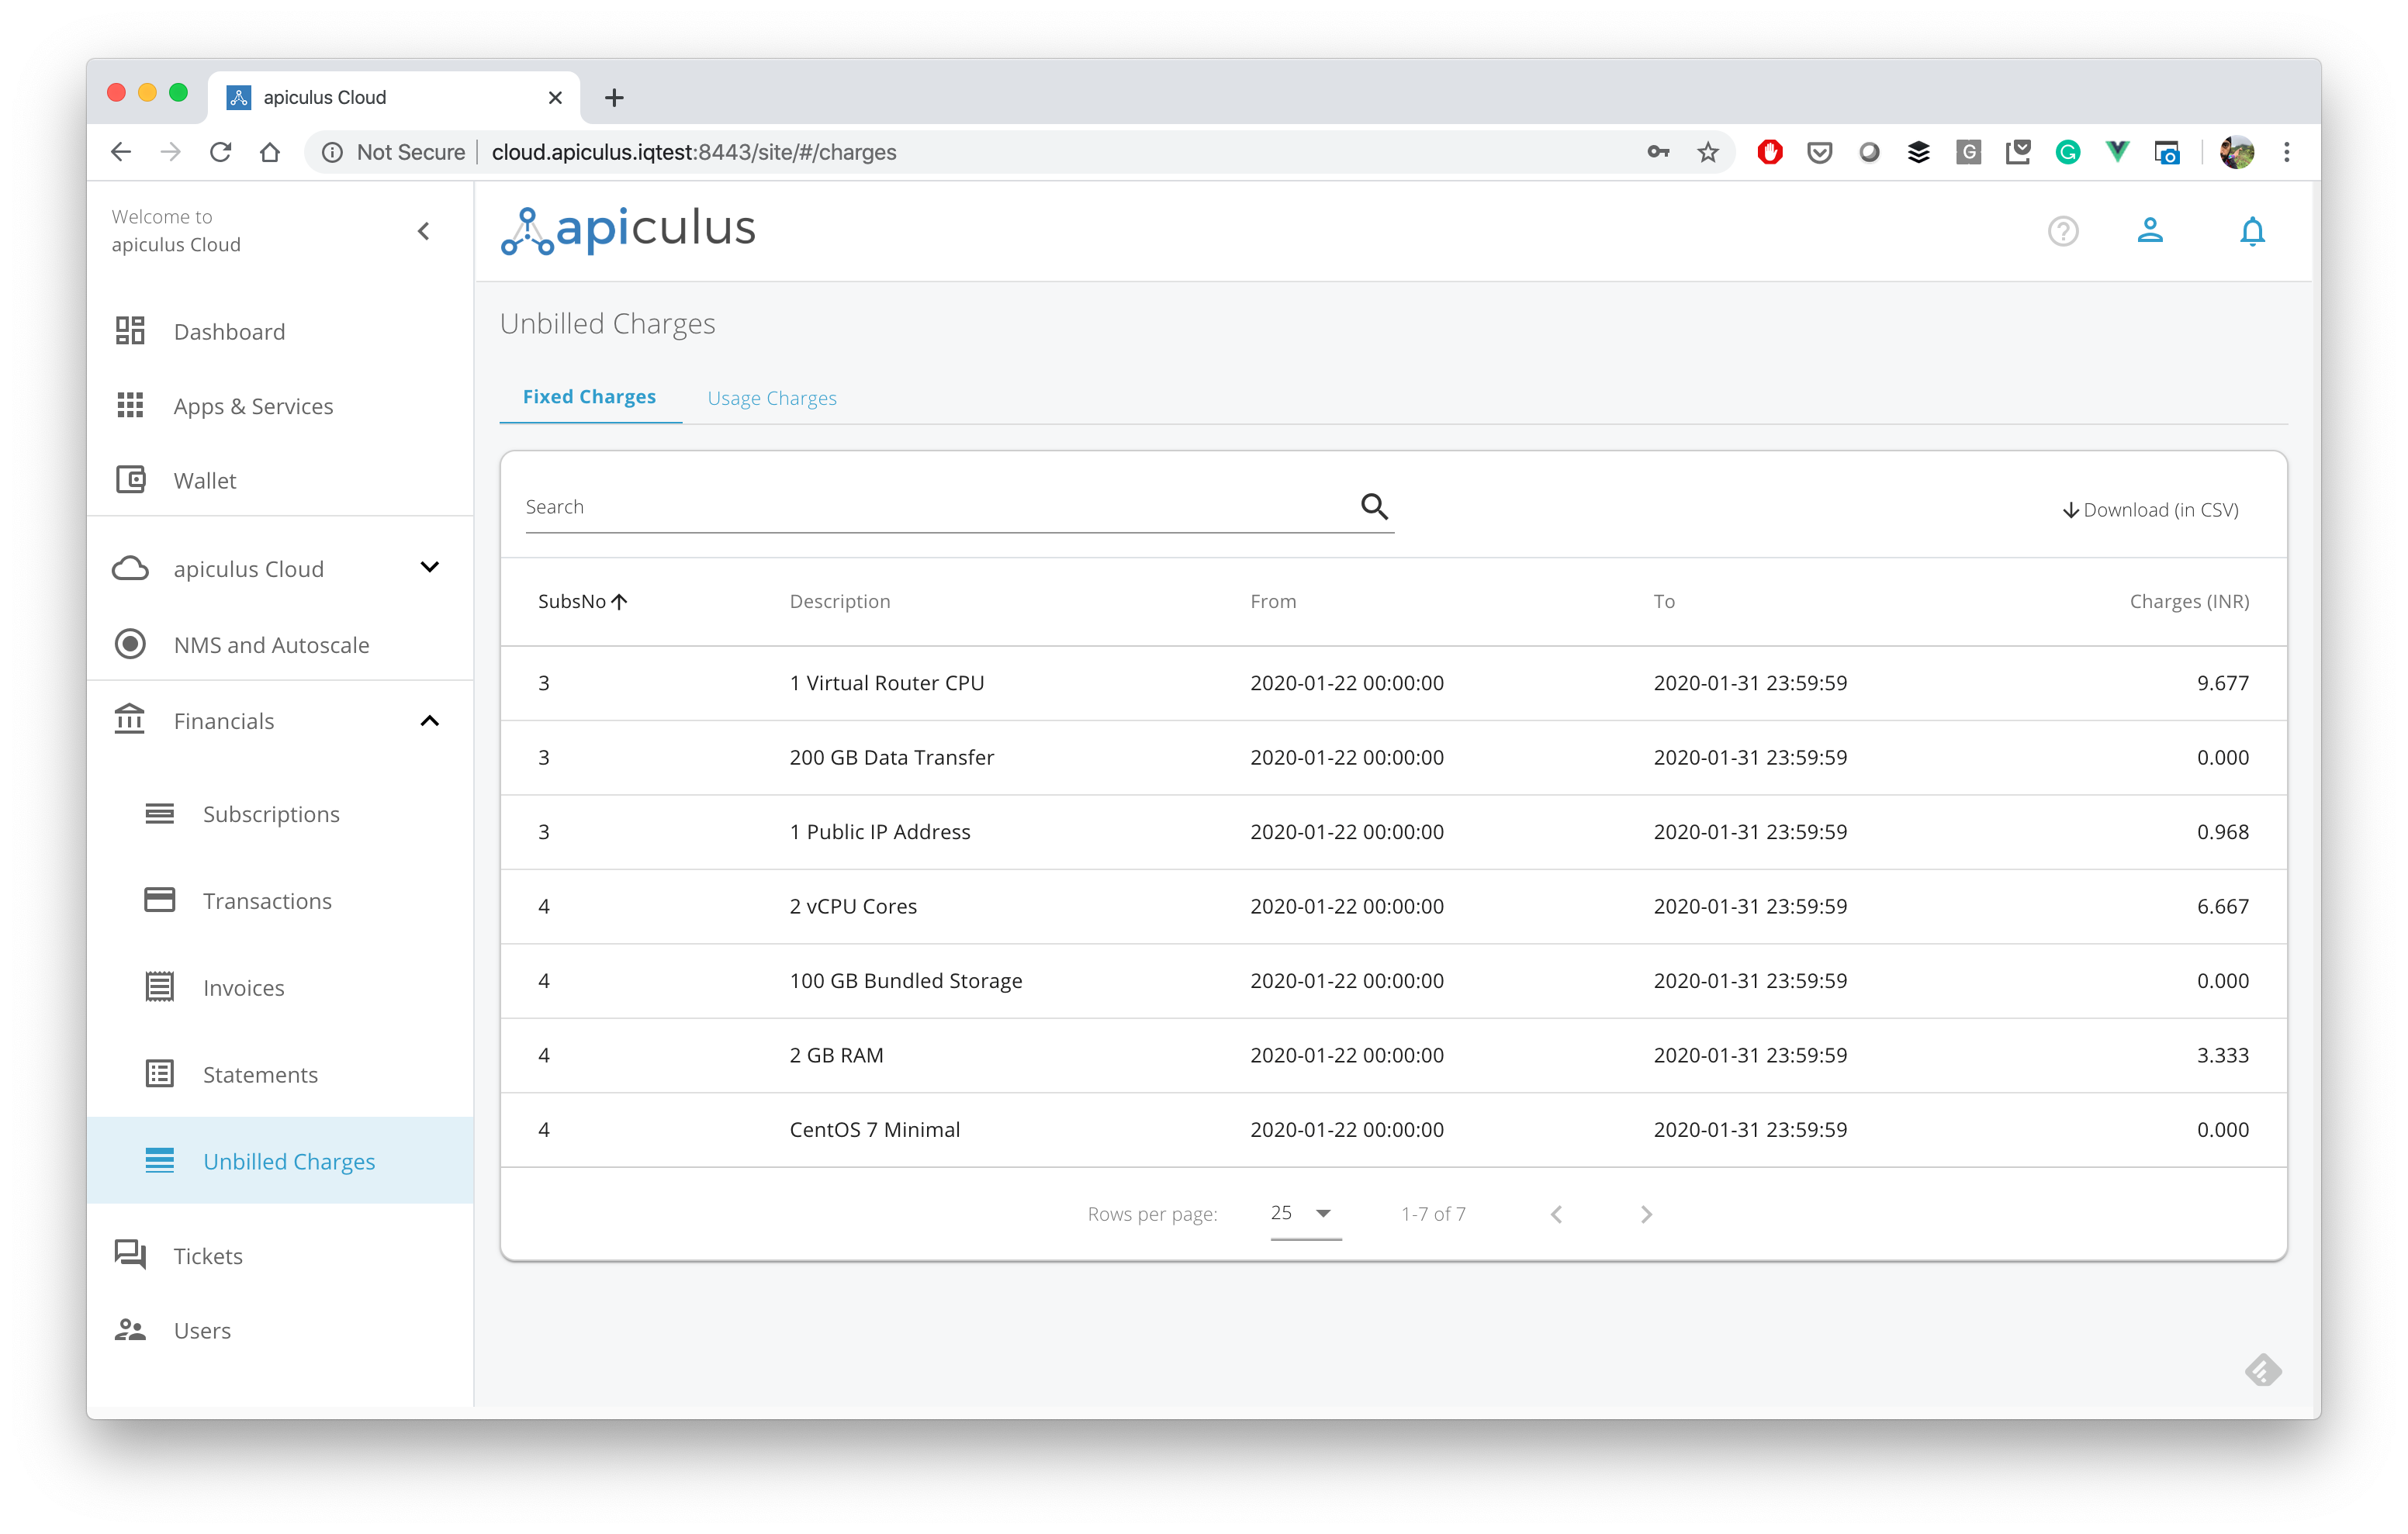
Task: Click the Description column header
Action: point(839,601)
